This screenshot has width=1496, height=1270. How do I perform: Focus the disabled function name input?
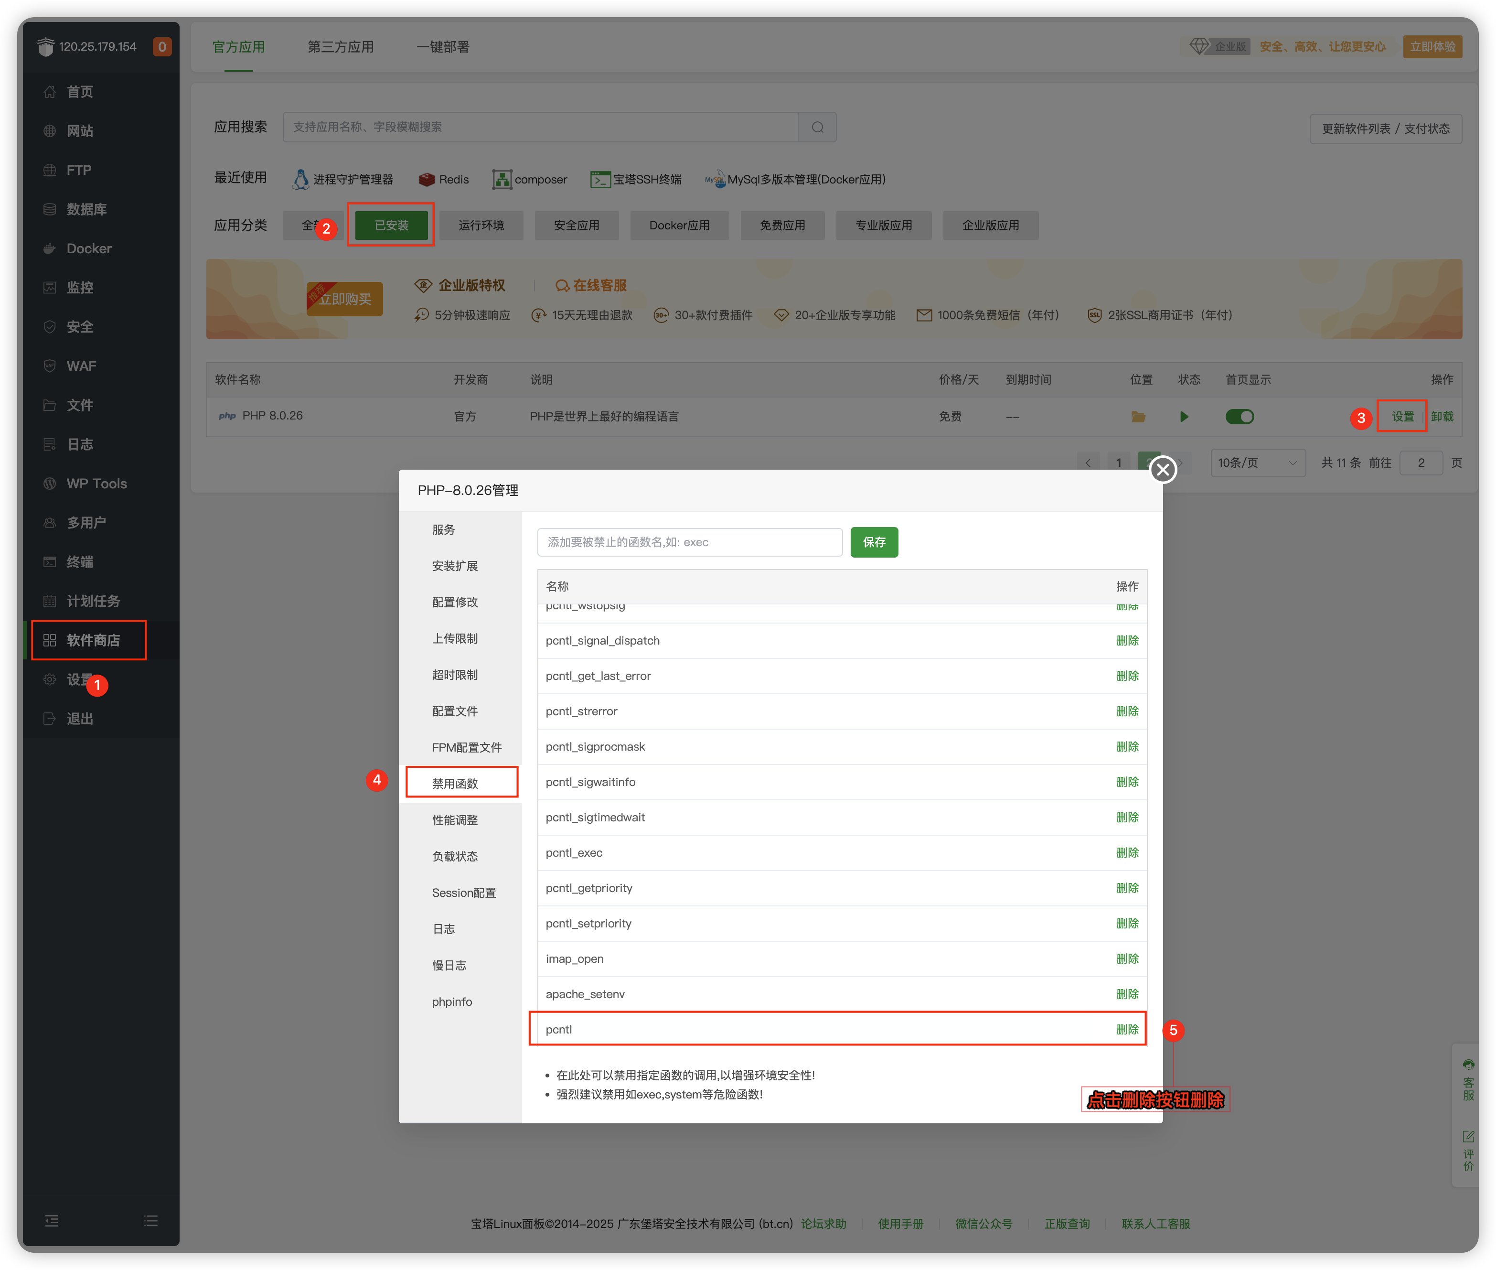tap(689, 542)
